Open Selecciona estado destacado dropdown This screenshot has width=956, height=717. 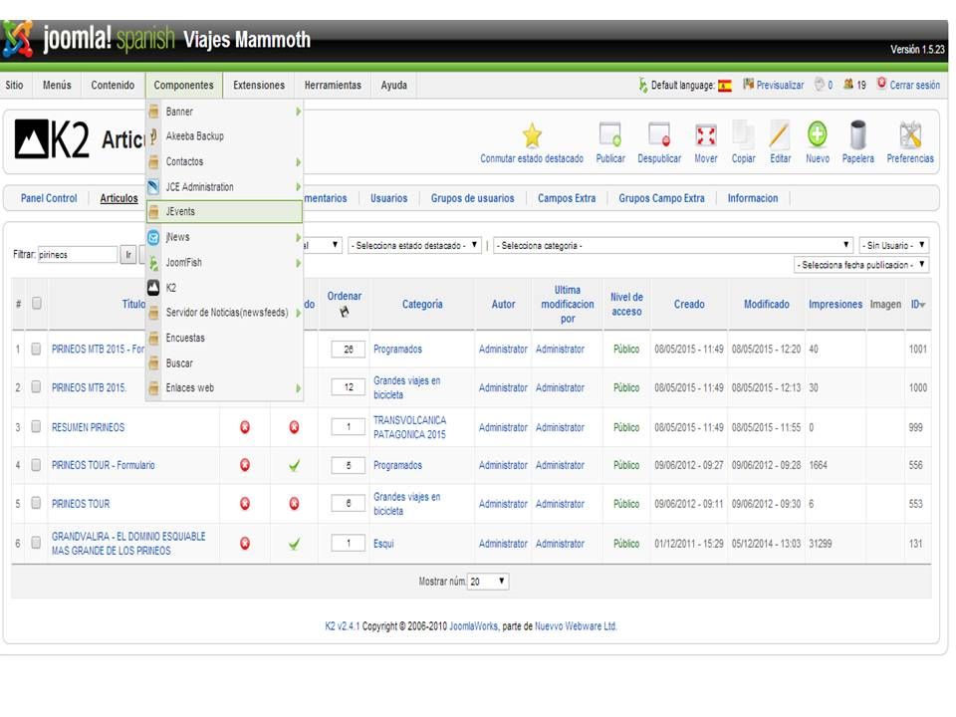pyautogui.click(x=414, y=245)
